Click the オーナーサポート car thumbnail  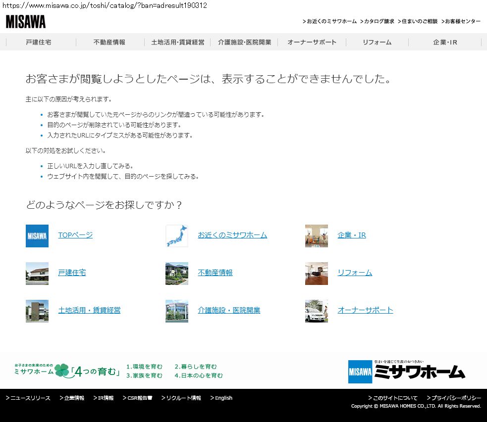(317, 311)
